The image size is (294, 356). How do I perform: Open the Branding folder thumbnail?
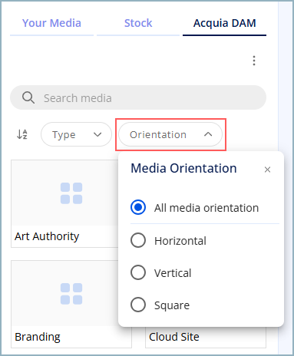(71, 293)
